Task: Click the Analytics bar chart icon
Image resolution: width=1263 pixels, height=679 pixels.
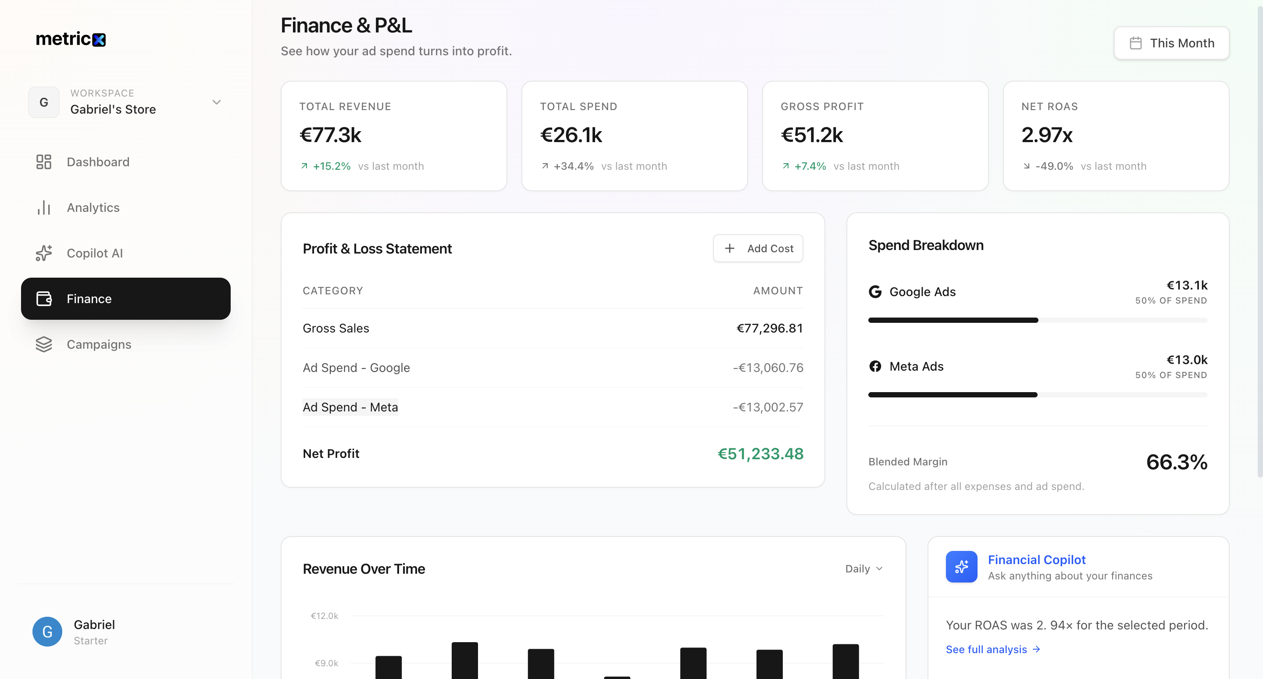Action: (44, 207)
